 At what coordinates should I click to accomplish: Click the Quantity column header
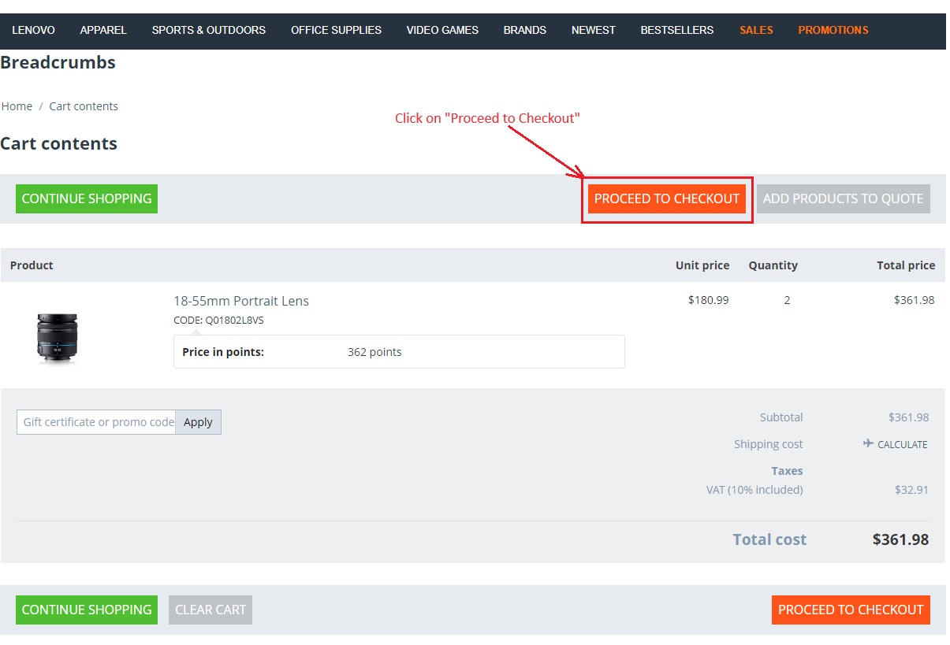[773, 265]
